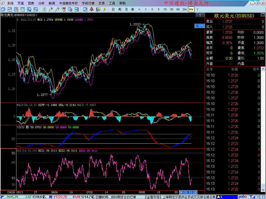This screenshot has height=199, width=266.
Task: Switch to the 2hr timeframe
Action: (184, 9)
